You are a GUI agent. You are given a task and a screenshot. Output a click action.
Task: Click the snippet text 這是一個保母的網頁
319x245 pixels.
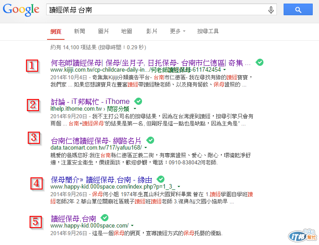point(116,233)
